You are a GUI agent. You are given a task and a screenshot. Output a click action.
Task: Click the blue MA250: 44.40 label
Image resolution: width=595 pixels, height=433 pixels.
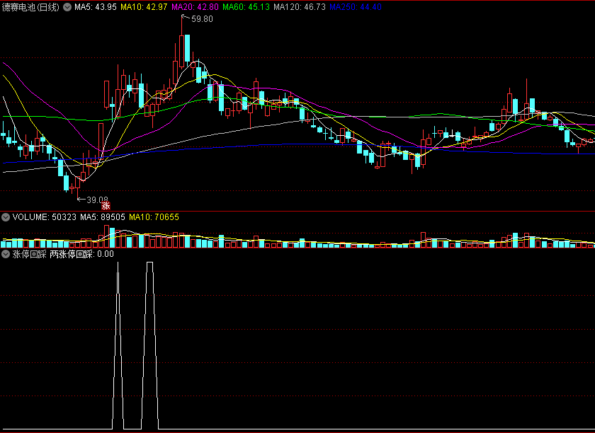356,7
